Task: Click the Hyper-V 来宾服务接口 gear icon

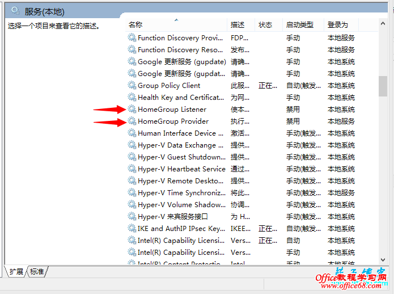Action: (132, 216)
